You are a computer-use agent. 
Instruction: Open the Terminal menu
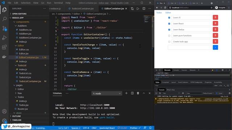[x=58, y=3]
